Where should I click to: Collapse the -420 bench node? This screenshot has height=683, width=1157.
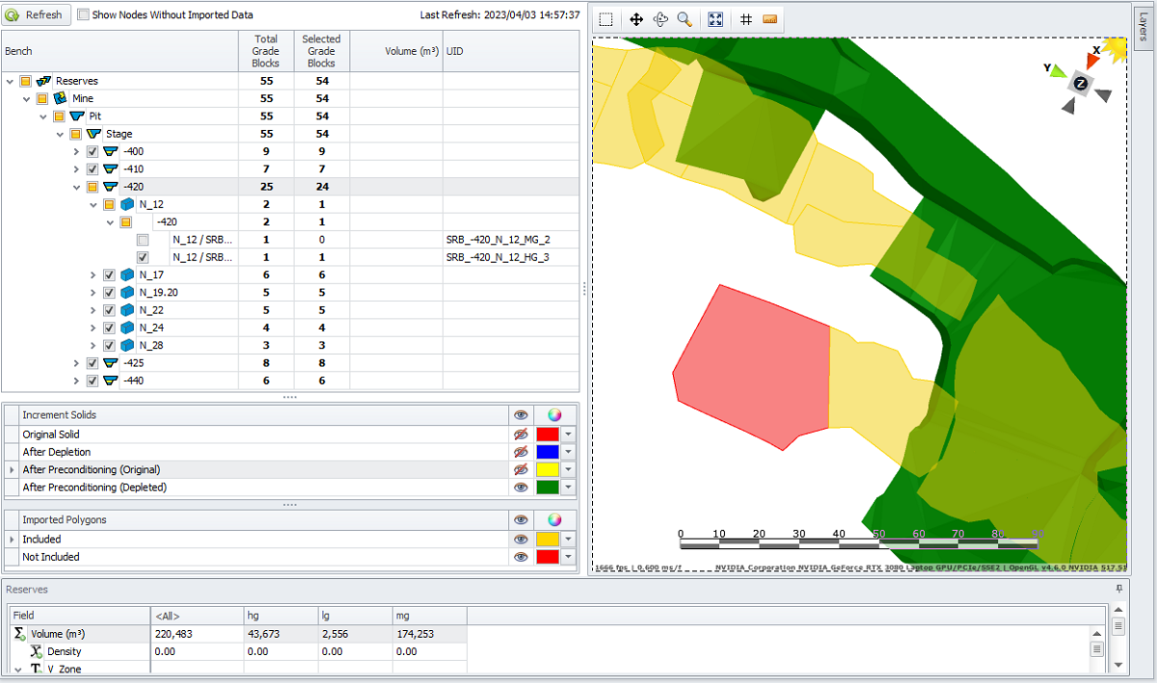(x=77, y=187)
